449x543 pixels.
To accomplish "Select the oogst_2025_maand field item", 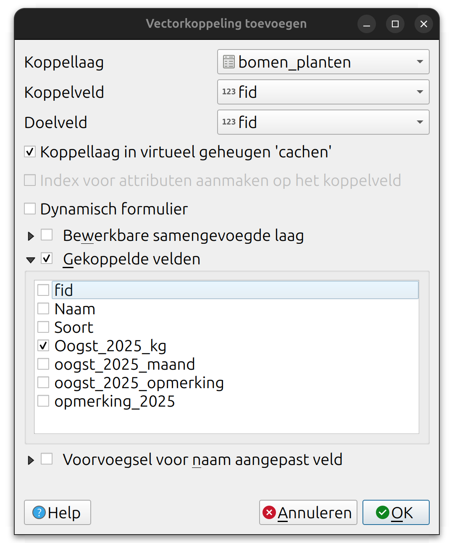I will (124, 364).
